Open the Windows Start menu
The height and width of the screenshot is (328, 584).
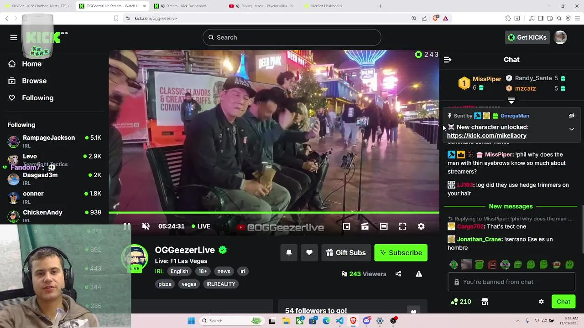(191, 321)
